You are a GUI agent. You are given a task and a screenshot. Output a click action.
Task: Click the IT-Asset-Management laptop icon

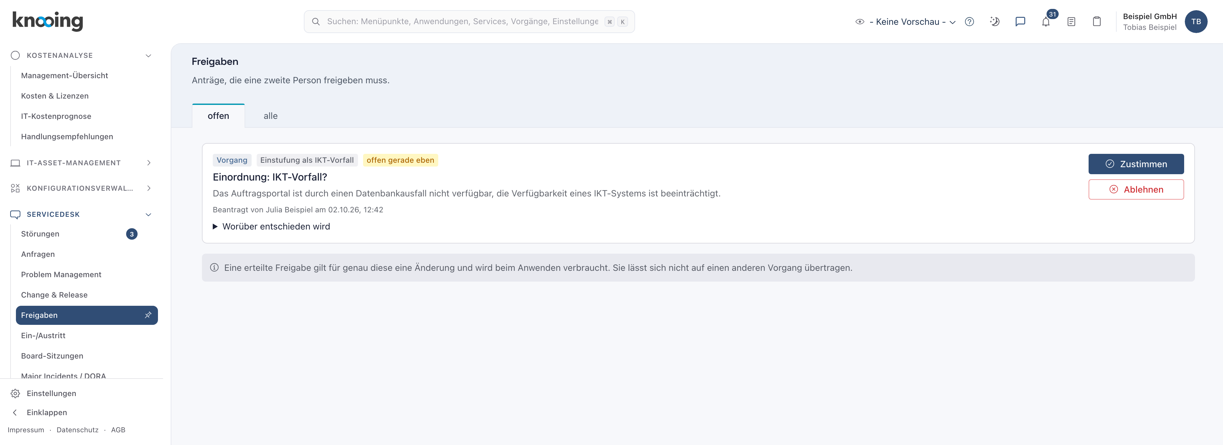coord(15,163)
